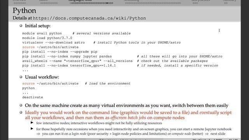Click the "module avail python" command
Viewport: 249px width, 140px height.
[x=42, y=33]
